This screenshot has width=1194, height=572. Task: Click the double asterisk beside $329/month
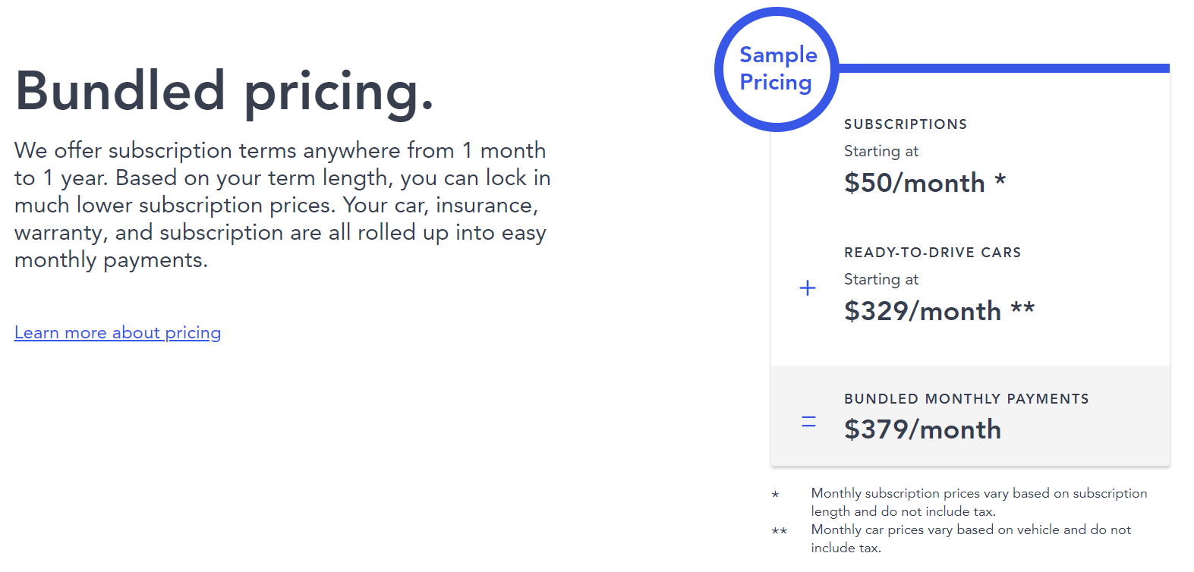1022,309
